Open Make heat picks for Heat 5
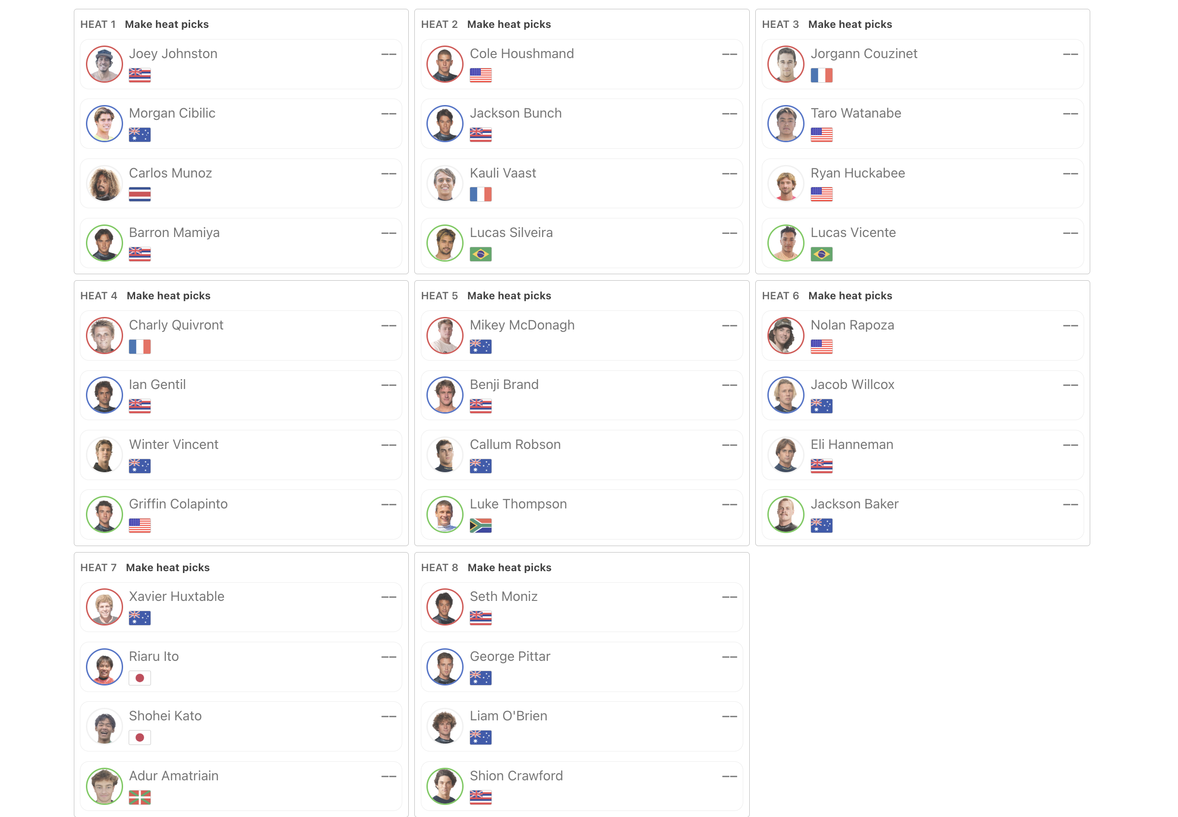1178x817 pixels. tap(509, 296)
